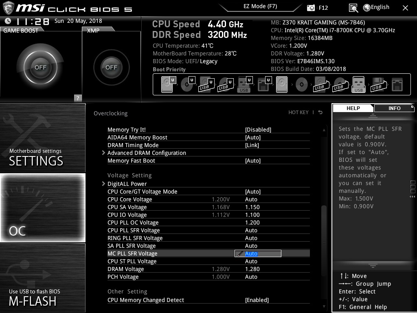This screenshot has width=417, height=313.
Task: Click the 'Other Setting' section heading
Action: point(127,291)
